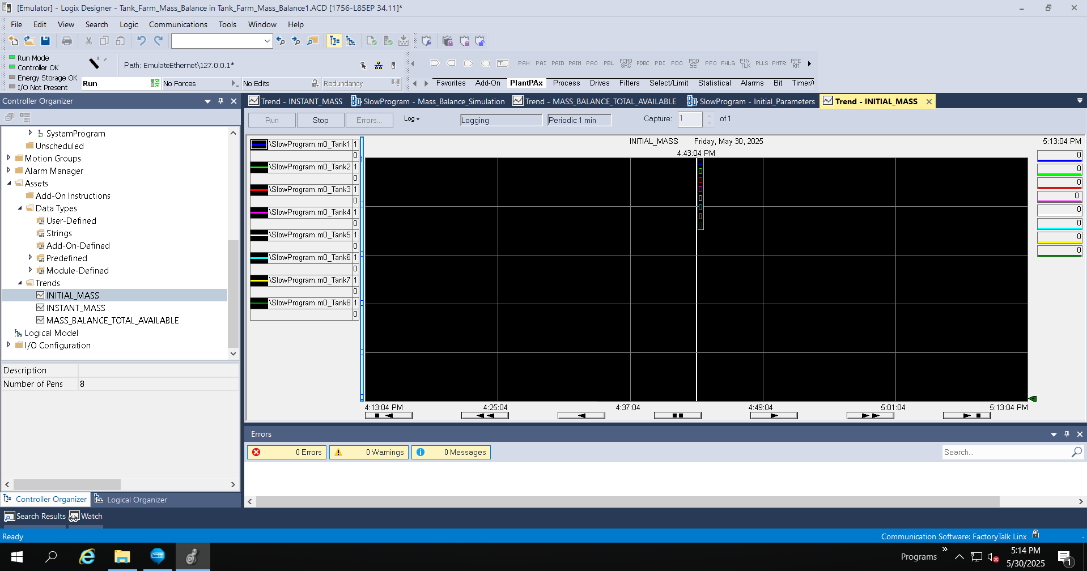1087x571 pixels.
Task: Save the project with the floppy disk icon
Action: point(45,41)
